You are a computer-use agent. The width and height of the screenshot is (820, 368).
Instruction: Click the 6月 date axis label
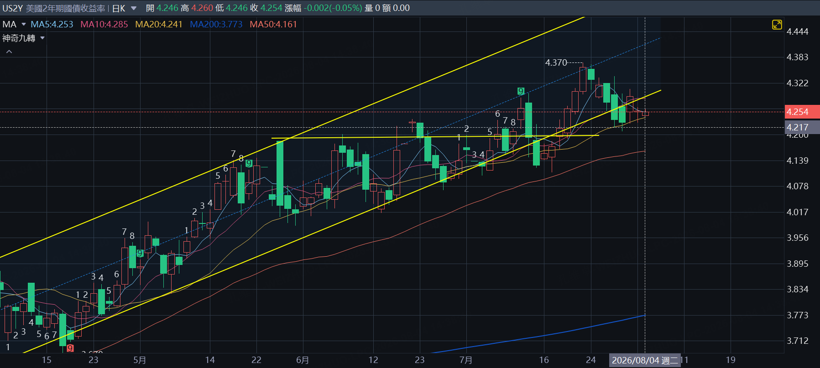(x=303, y=360)
